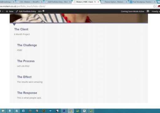Close the Motem HSBC Client tab
The width and height of the screenshot is (160, 113).
tap(98, 2)
